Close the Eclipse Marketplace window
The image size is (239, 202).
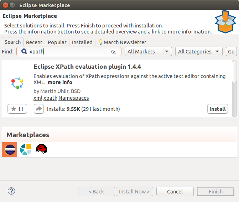tap(5, 5)
